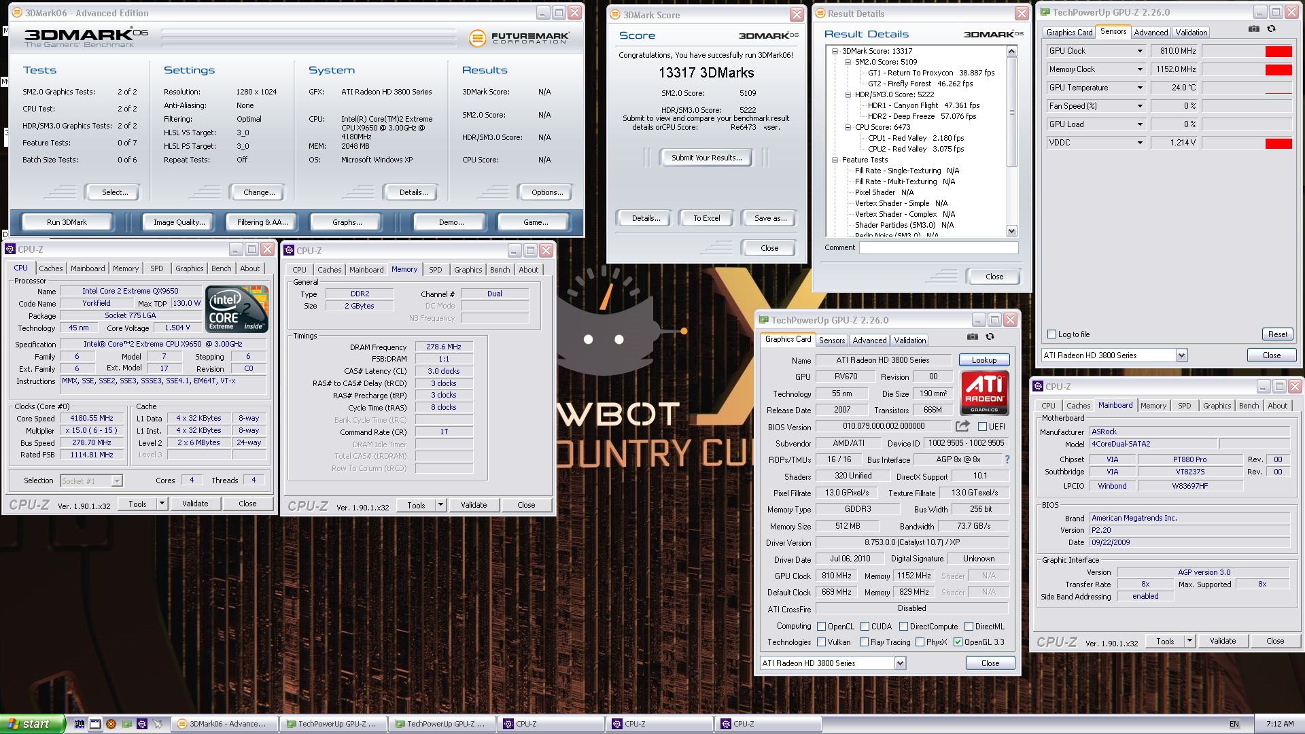The height and width of the screenshot is (734, 1305).
Task: Open Tools dropdown arrow in CPU-Z Memory window
Action: click(440, 505)
